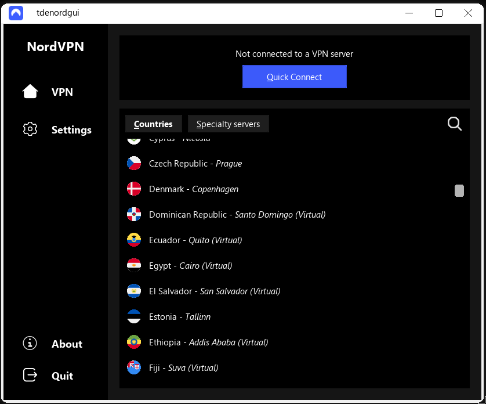486x404 pixels.
Task: Switch to the Specialty servers tab
Action: point(228,124)
